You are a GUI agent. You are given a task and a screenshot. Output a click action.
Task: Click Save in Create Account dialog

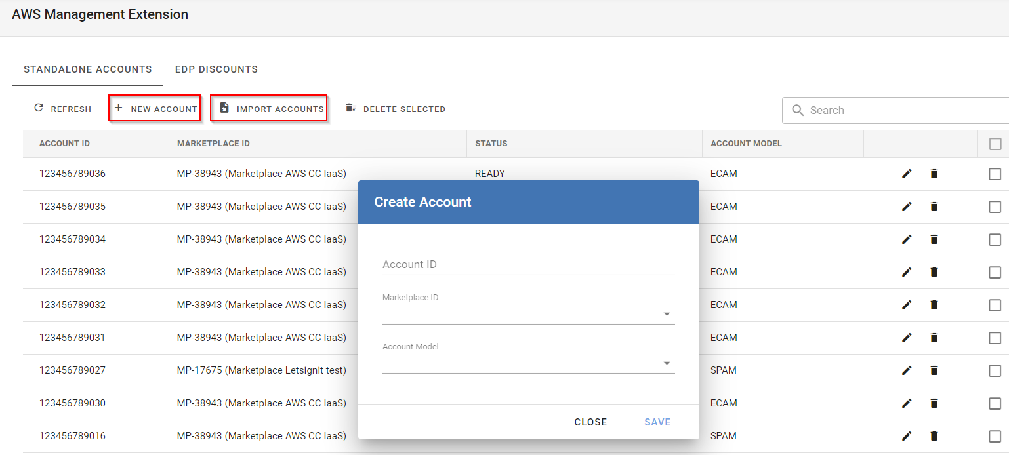point(657,422)
